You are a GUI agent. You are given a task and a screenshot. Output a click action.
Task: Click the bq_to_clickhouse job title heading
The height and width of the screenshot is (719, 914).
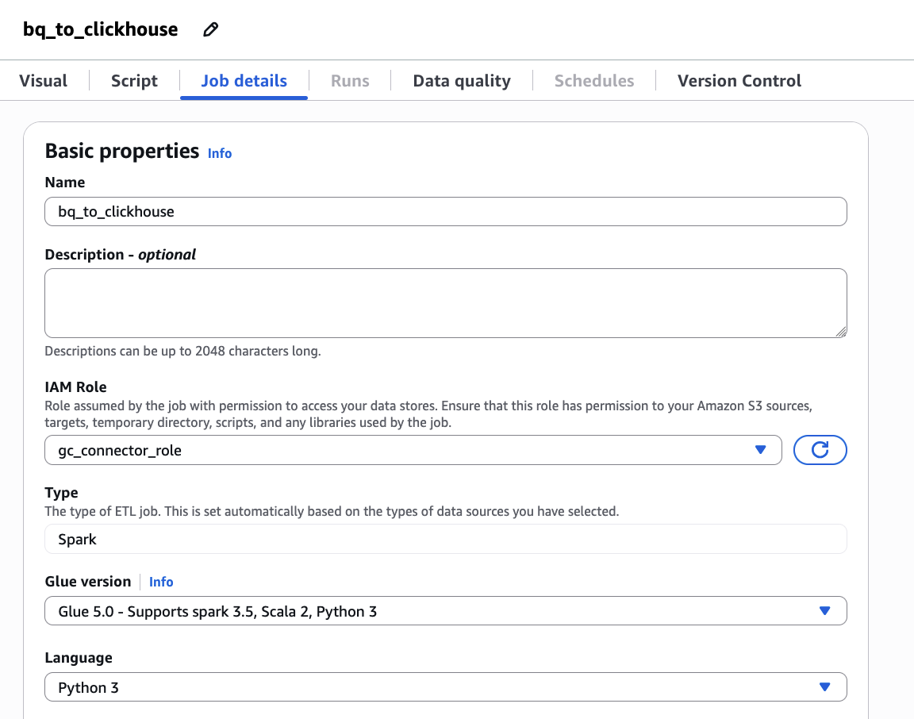pos(101,30)
